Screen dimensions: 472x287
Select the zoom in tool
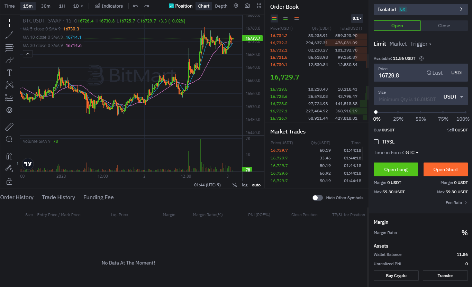(x=9, y=139)
